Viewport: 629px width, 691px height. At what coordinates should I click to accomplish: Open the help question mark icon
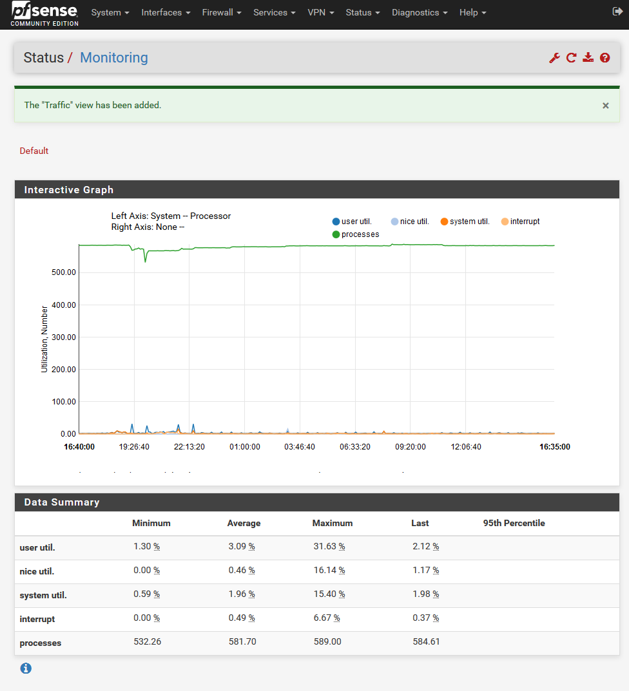pos(605,58)
